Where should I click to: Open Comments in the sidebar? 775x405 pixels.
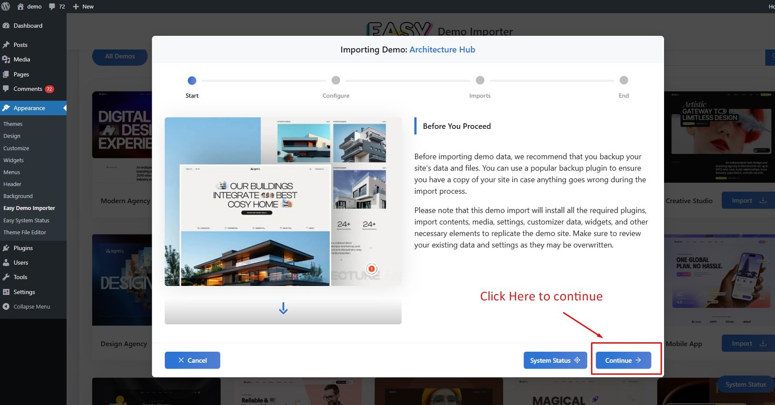(x=33, y=89)
